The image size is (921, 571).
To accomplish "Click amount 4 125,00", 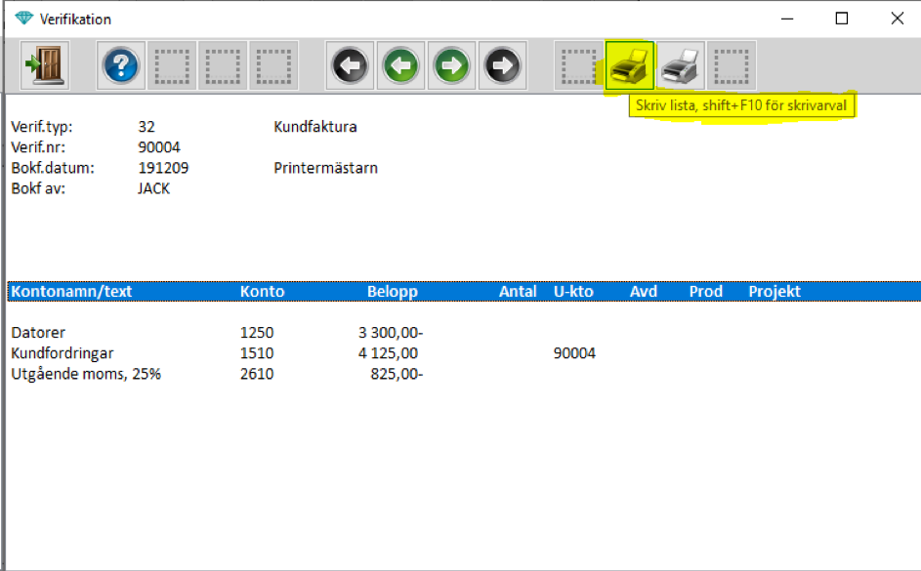I will tap(388, 353).
